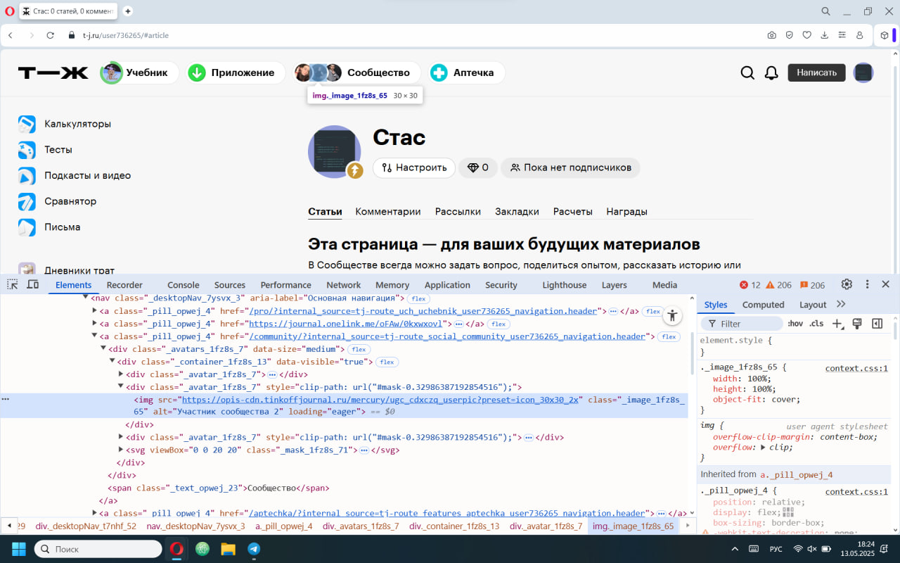The width and height of the screenshot is (900, 563).
Task: Click the Написать button
Action: click(x=816, y=72)
